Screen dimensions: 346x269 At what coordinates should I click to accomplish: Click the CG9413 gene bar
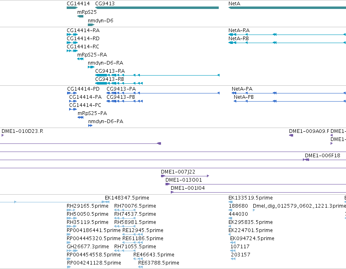pyautogui.click(x=157, y=8)
